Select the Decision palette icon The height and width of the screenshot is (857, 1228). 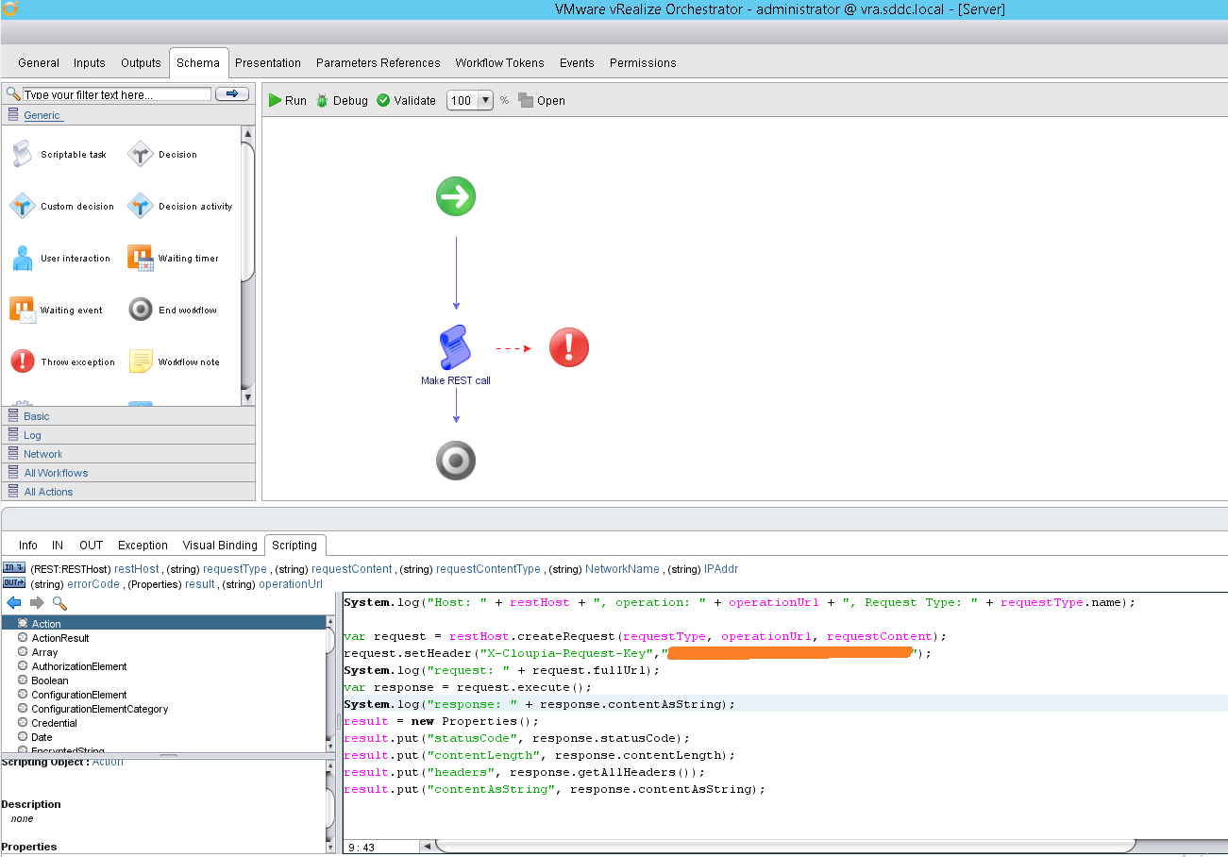(140, 154)
